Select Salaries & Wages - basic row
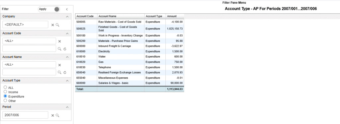340x124 pixels. point(129,83)
